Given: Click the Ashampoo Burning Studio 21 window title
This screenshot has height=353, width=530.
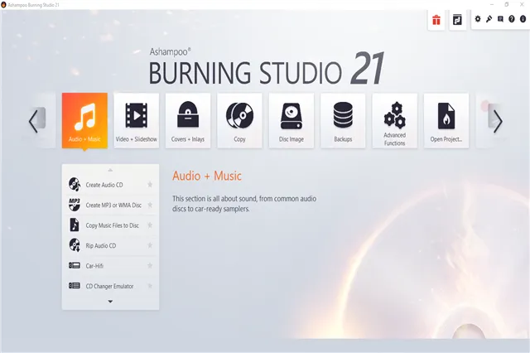Looking at the screenshot, I should tap(33, 5).
